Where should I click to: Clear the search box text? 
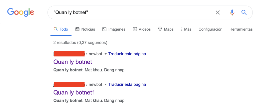point(218,13)
